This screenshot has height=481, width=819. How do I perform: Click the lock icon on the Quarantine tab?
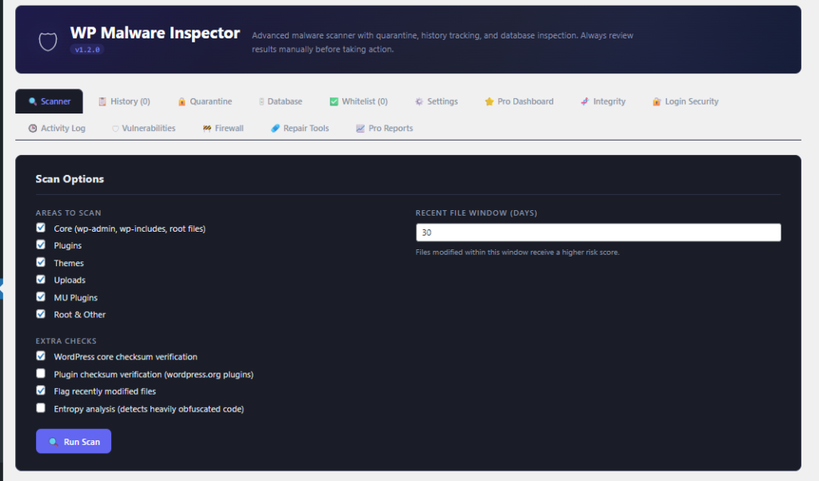(x=181, y=101)
